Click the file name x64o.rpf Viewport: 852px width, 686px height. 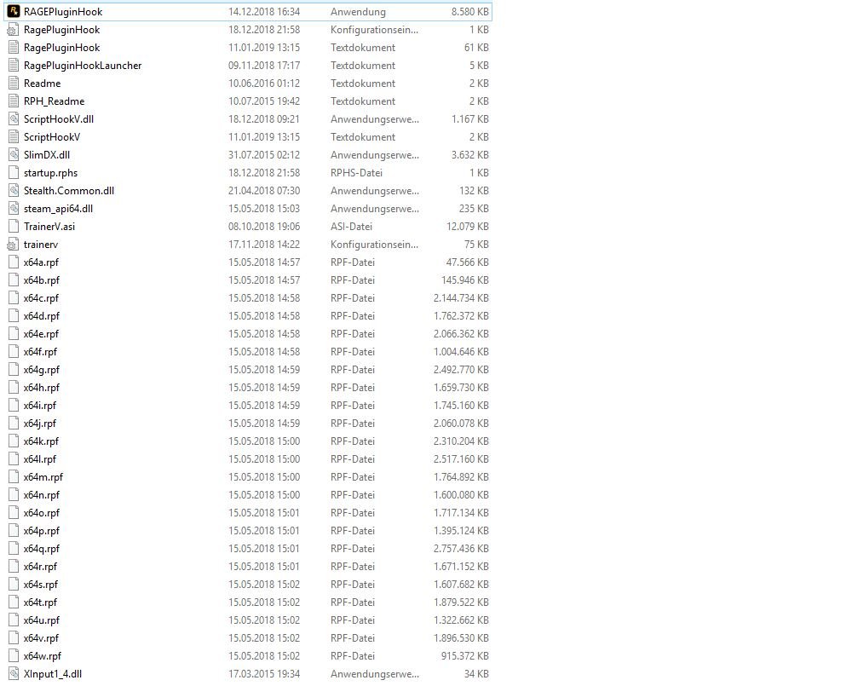pyautogui.click(x=41, y=513)
